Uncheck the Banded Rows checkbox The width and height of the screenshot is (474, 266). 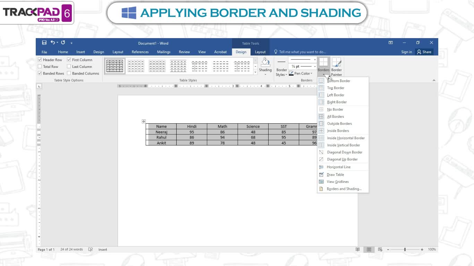point(40,73)
